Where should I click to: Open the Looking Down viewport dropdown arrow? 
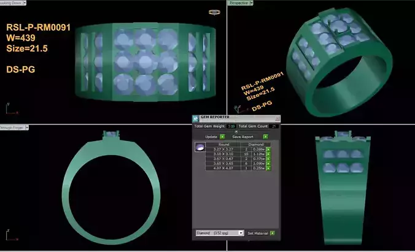coord(25,3)
